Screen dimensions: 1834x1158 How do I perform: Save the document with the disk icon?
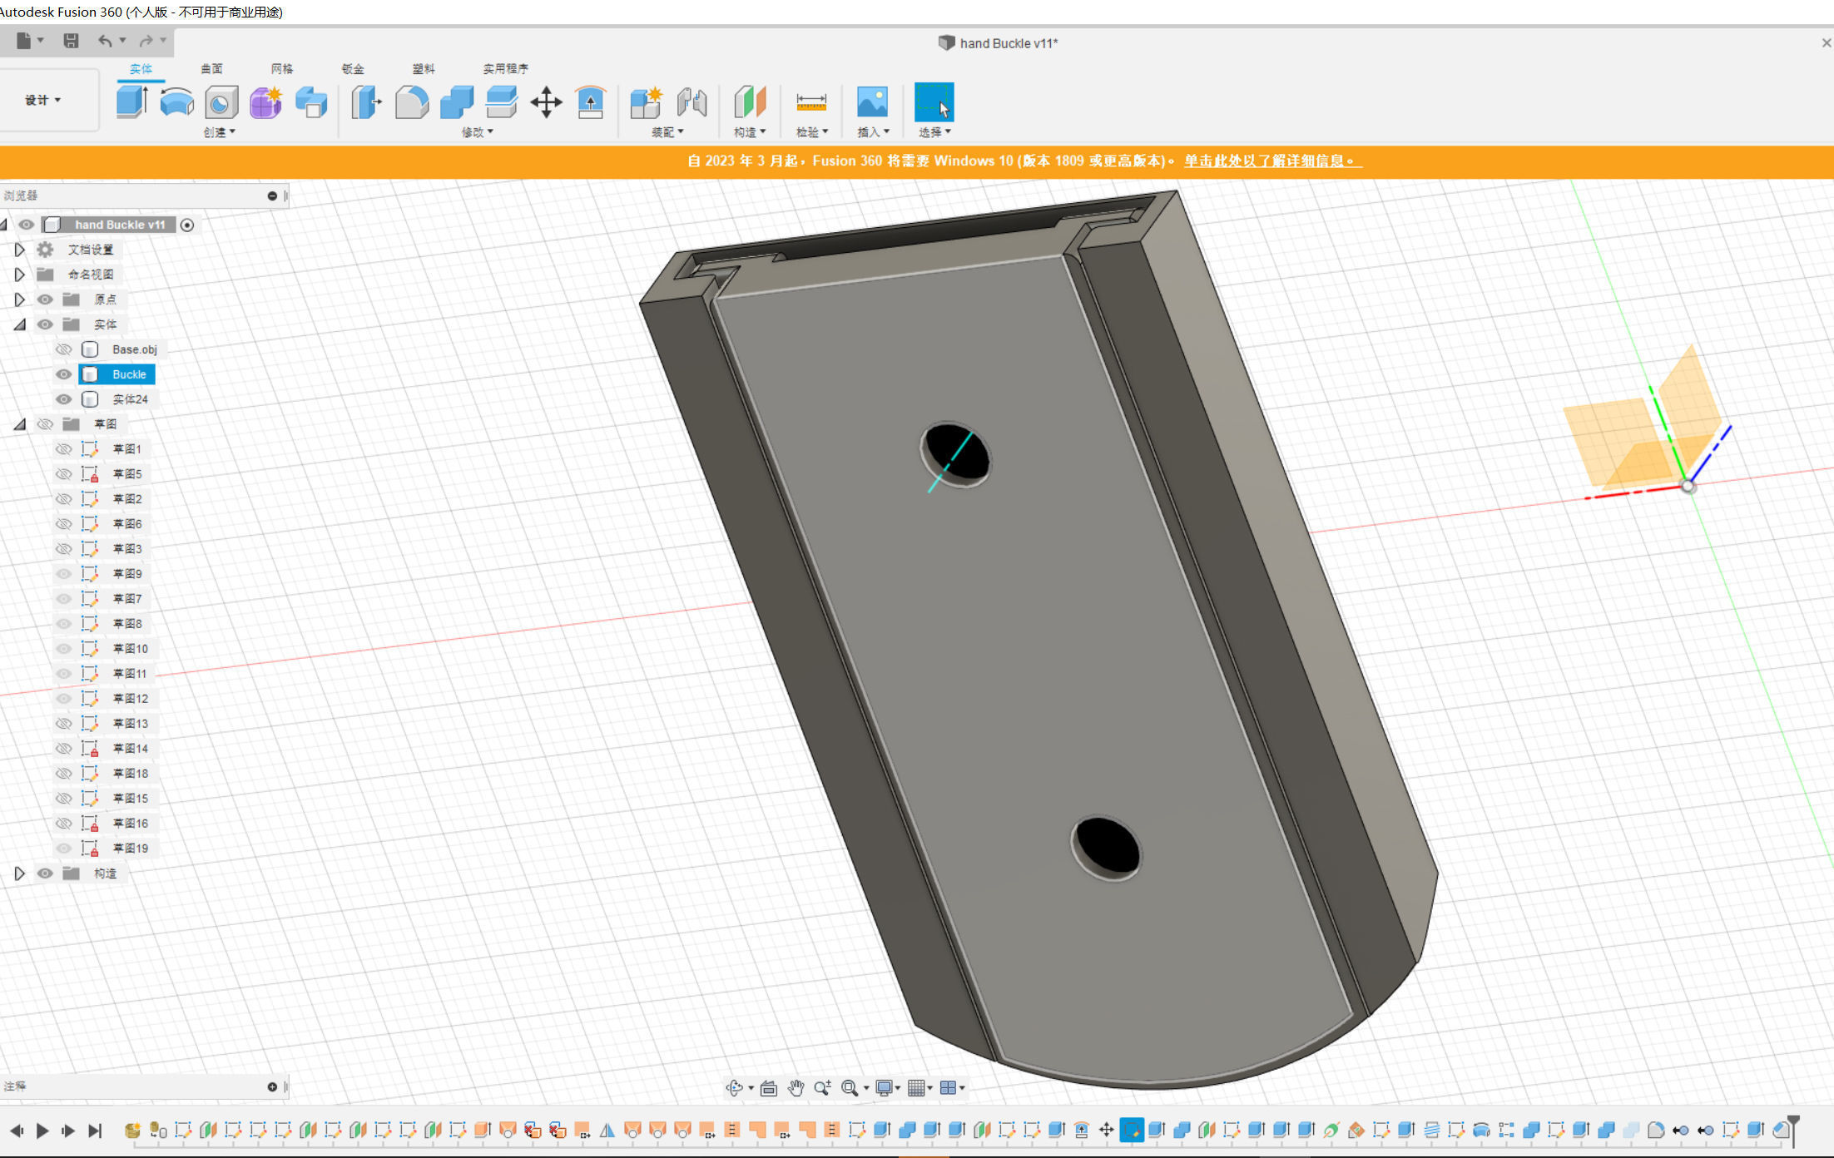[x=71, y=41]
